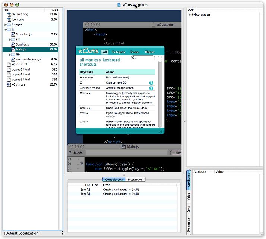Toggle the Search checkbox in Main.js editor

point(70,152)
